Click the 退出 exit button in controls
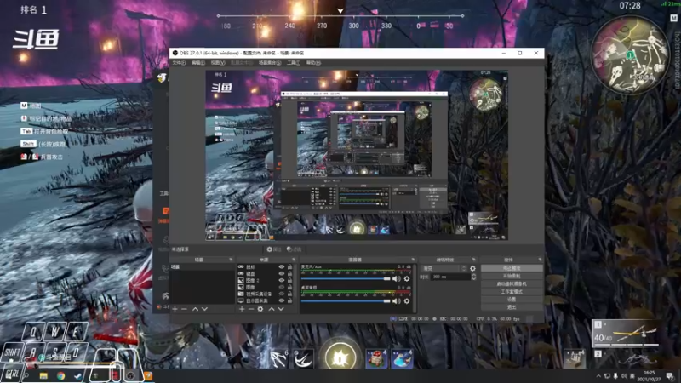Viewport: 681px width, 383px height. pos(512,307)
